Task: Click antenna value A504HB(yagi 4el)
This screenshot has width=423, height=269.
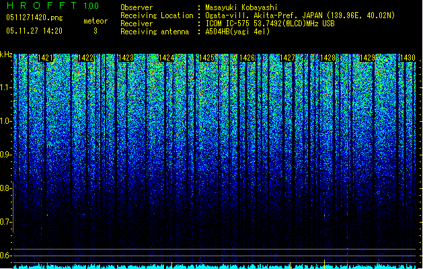Action: point(237,32)
